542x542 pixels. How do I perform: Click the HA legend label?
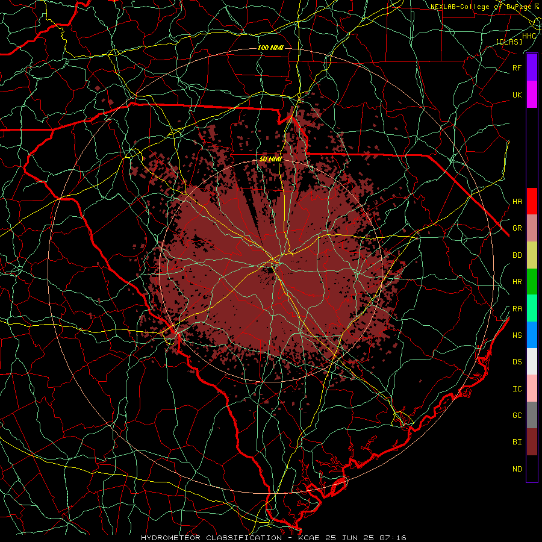[x=517, y=202]
